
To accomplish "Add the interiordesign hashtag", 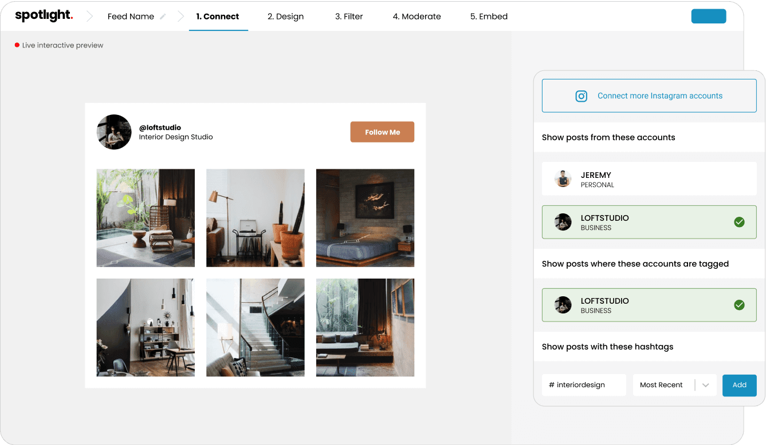I will pos(739,385).
